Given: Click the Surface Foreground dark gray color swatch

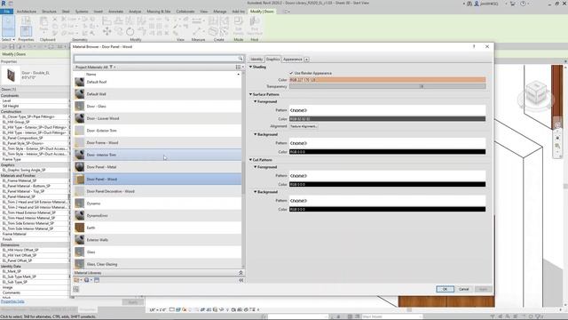Looking at the screenshot, I should (x=387, y=119).
